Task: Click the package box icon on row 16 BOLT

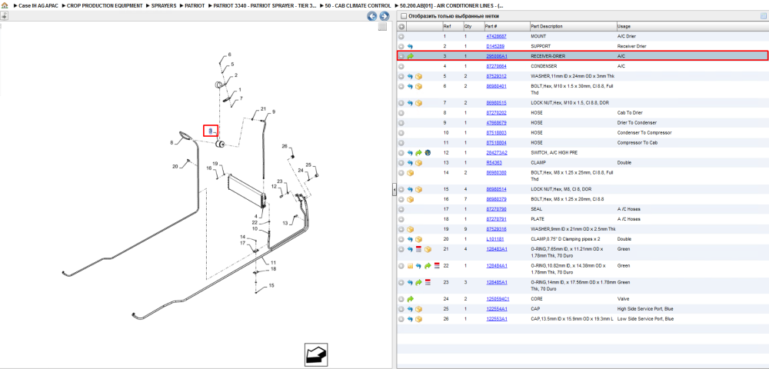Action: point(410,199)
